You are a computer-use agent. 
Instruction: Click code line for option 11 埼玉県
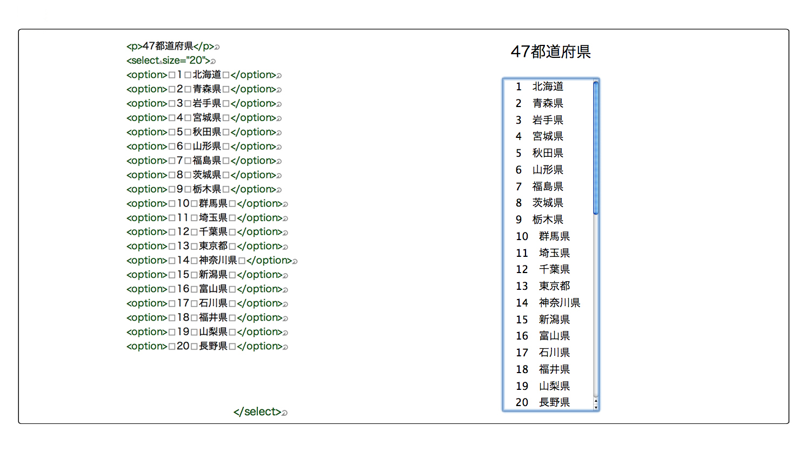point(207,218)
